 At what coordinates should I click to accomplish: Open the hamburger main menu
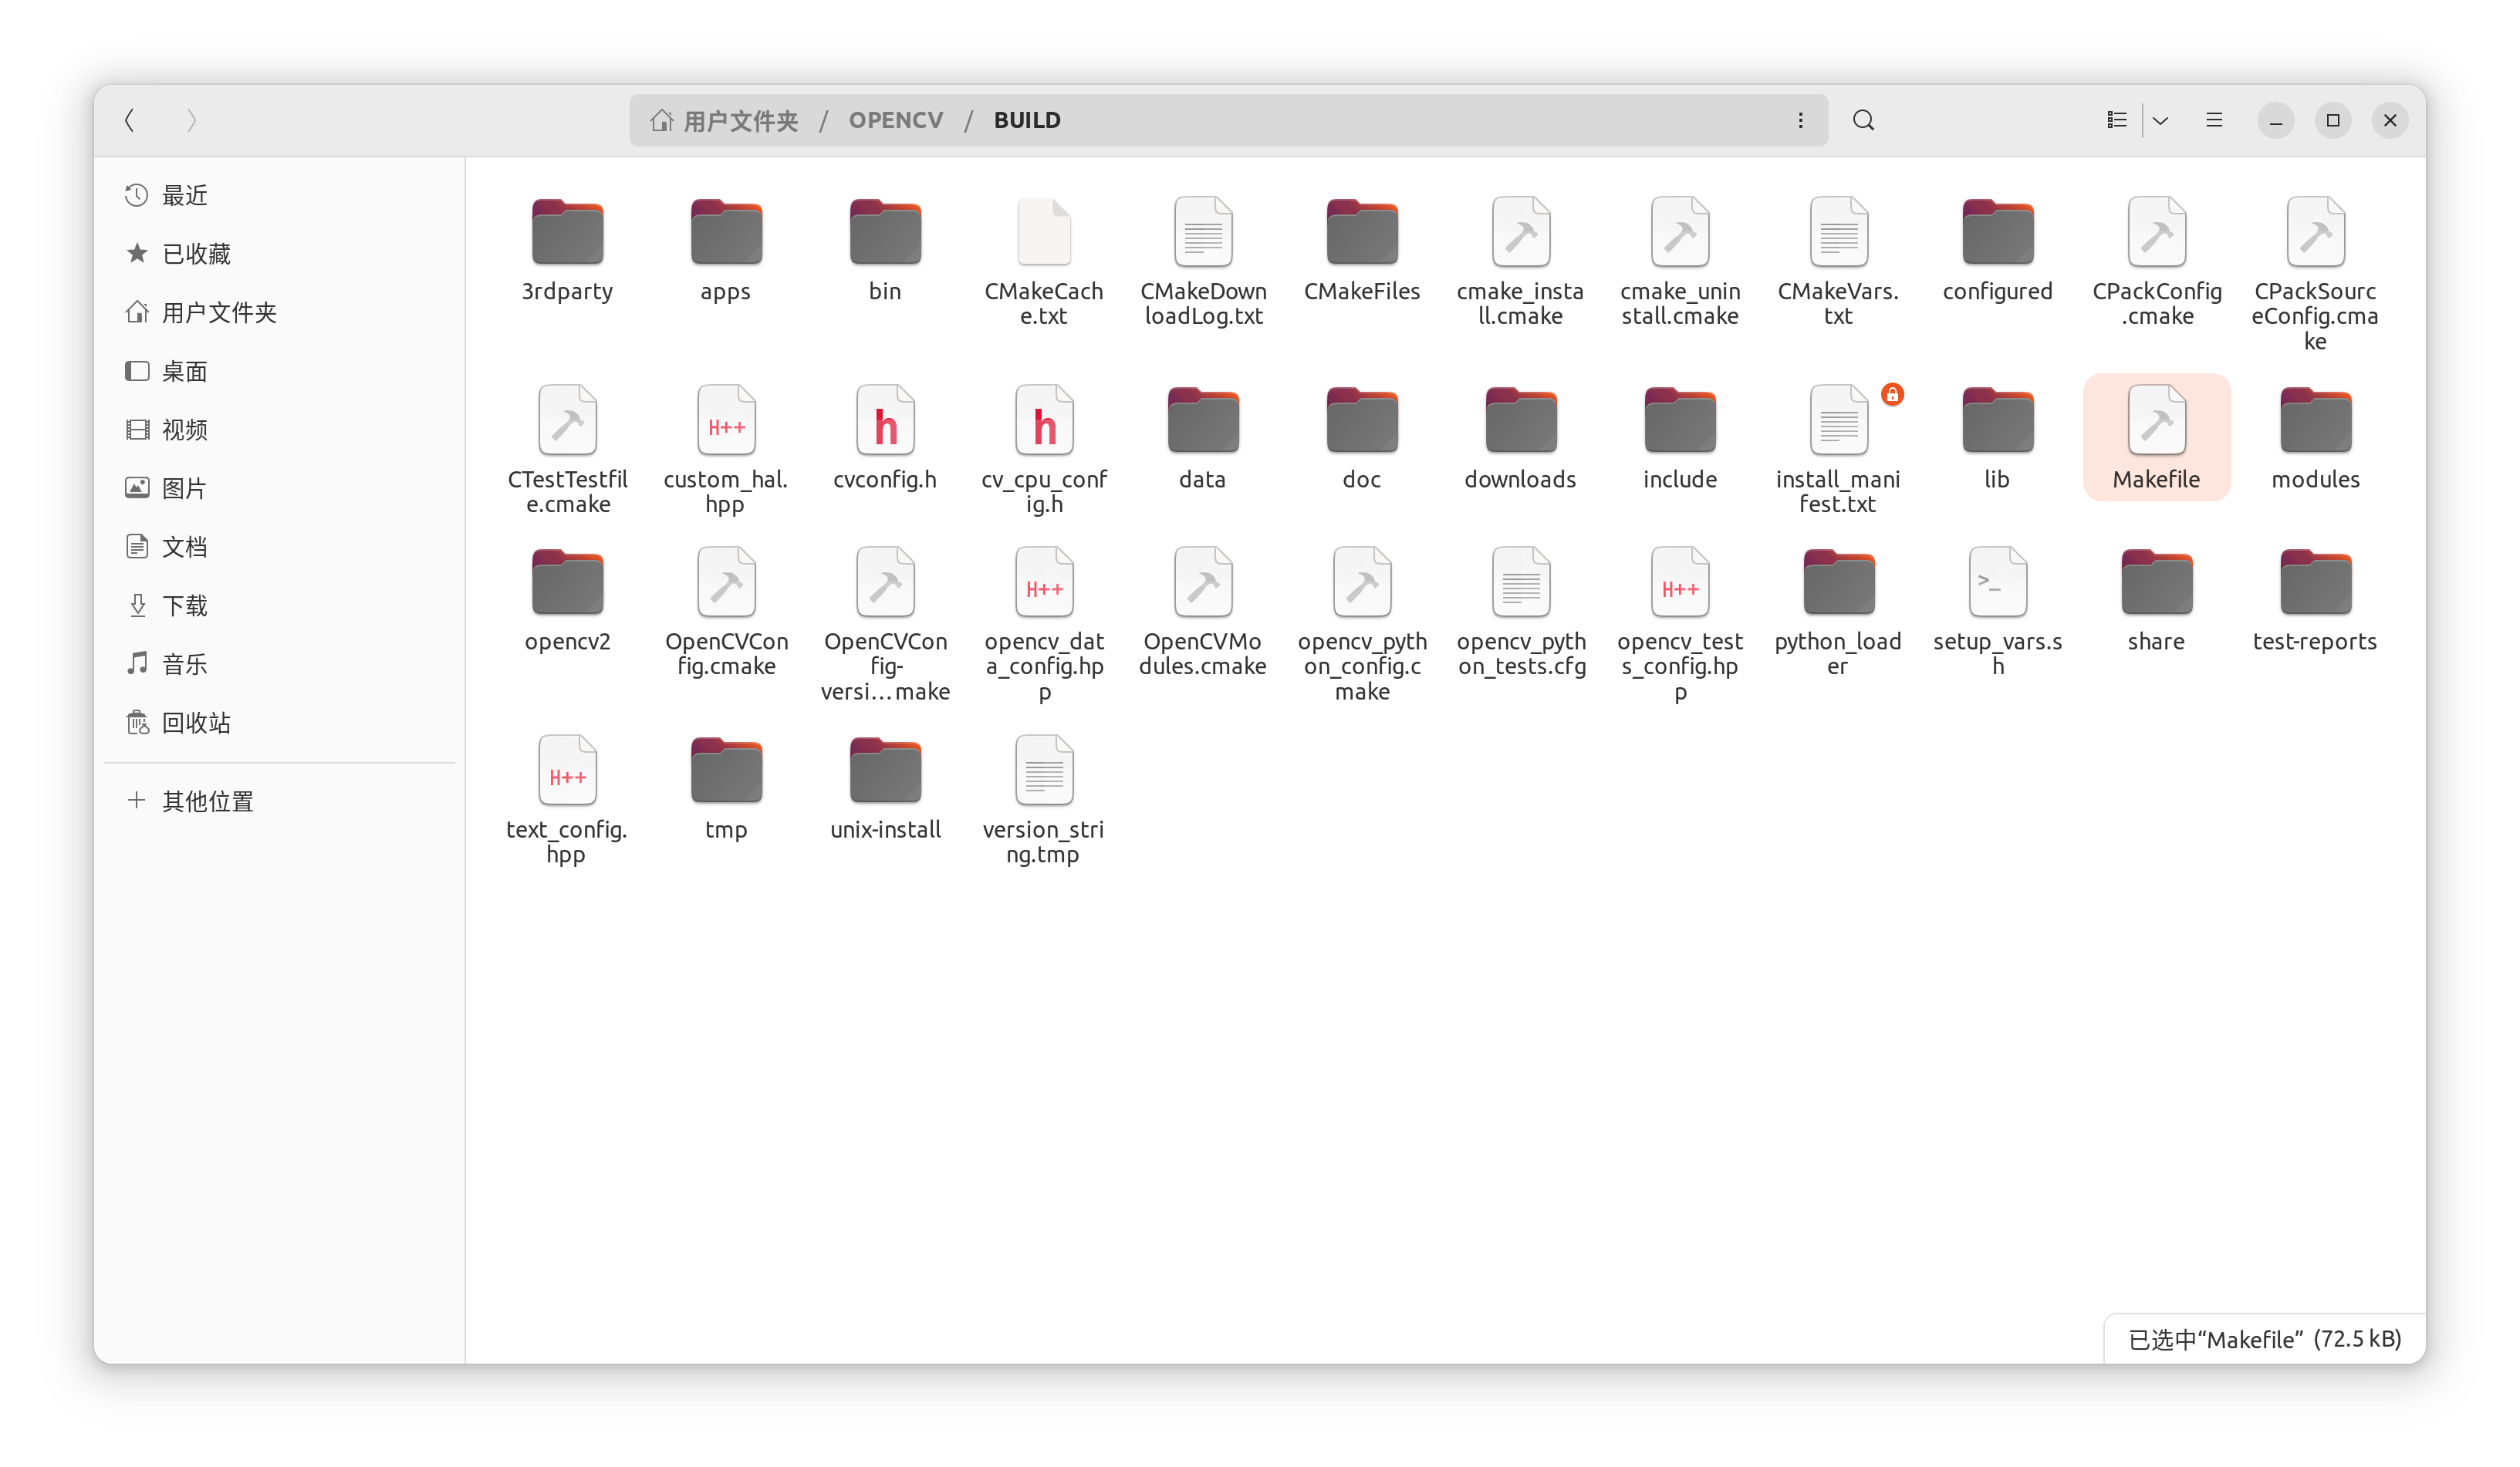2215,120
